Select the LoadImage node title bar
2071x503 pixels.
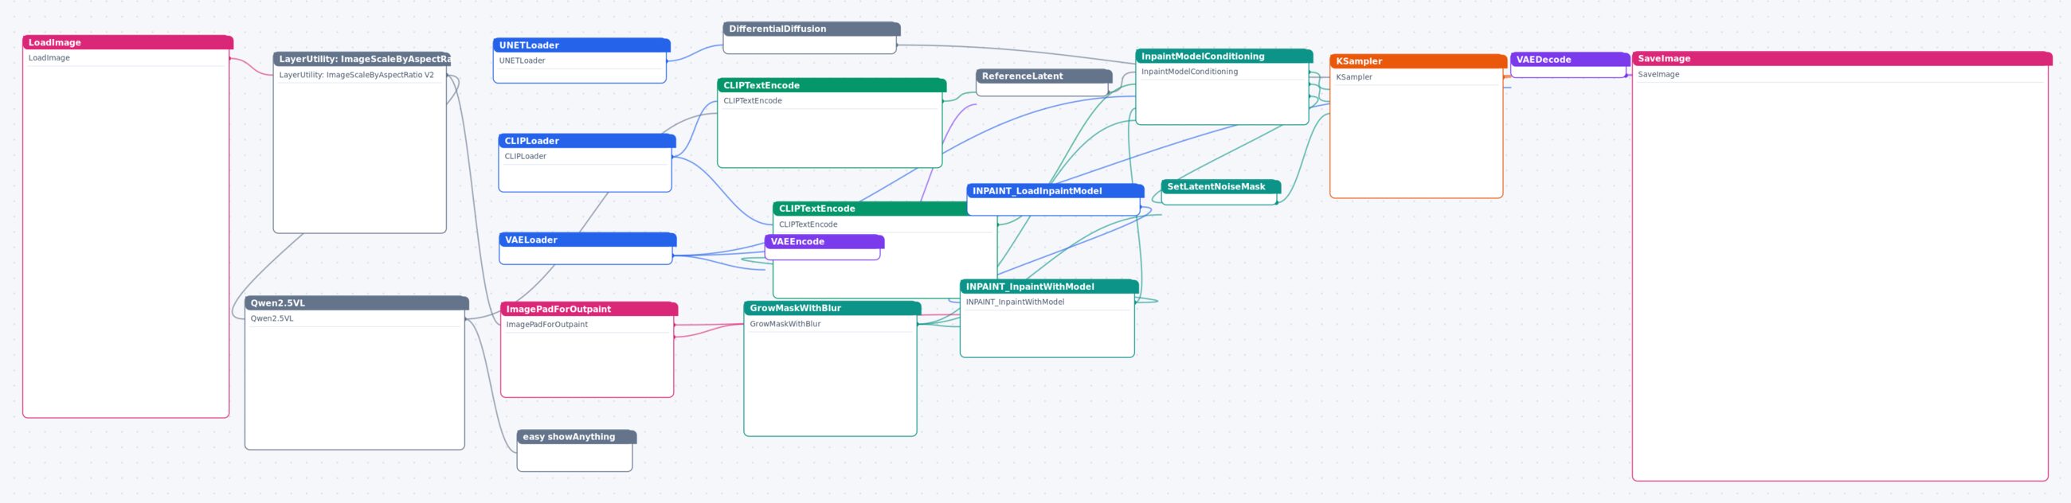point(127,43)
